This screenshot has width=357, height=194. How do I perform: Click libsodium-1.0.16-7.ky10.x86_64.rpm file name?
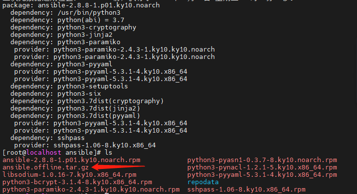click(x=69, y=175)
